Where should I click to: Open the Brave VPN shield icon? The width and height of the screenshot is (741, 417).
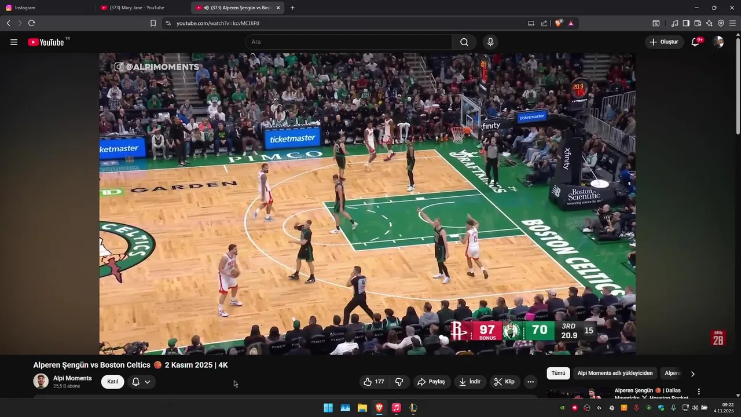pyautogui.click(x=721, y=23)
